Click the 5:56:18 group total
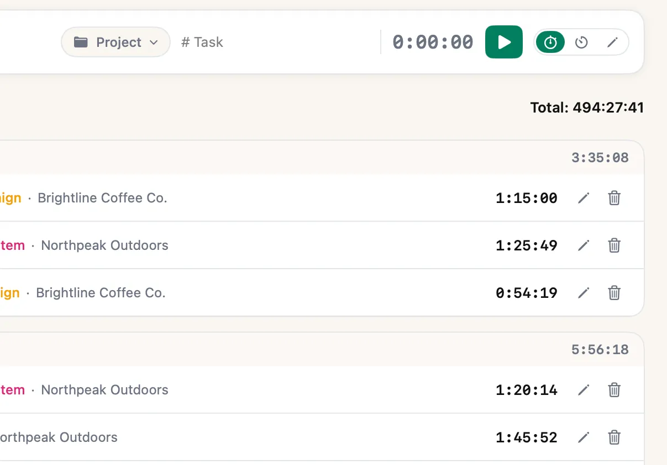This screenshot has height=465, width=667. 600,350
